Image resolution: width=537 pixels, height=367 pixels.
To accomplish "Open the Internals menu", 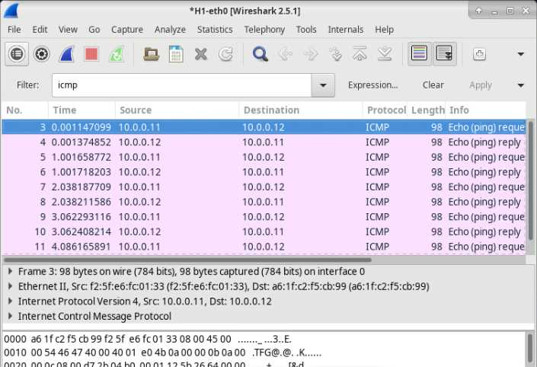I will 346,30.
